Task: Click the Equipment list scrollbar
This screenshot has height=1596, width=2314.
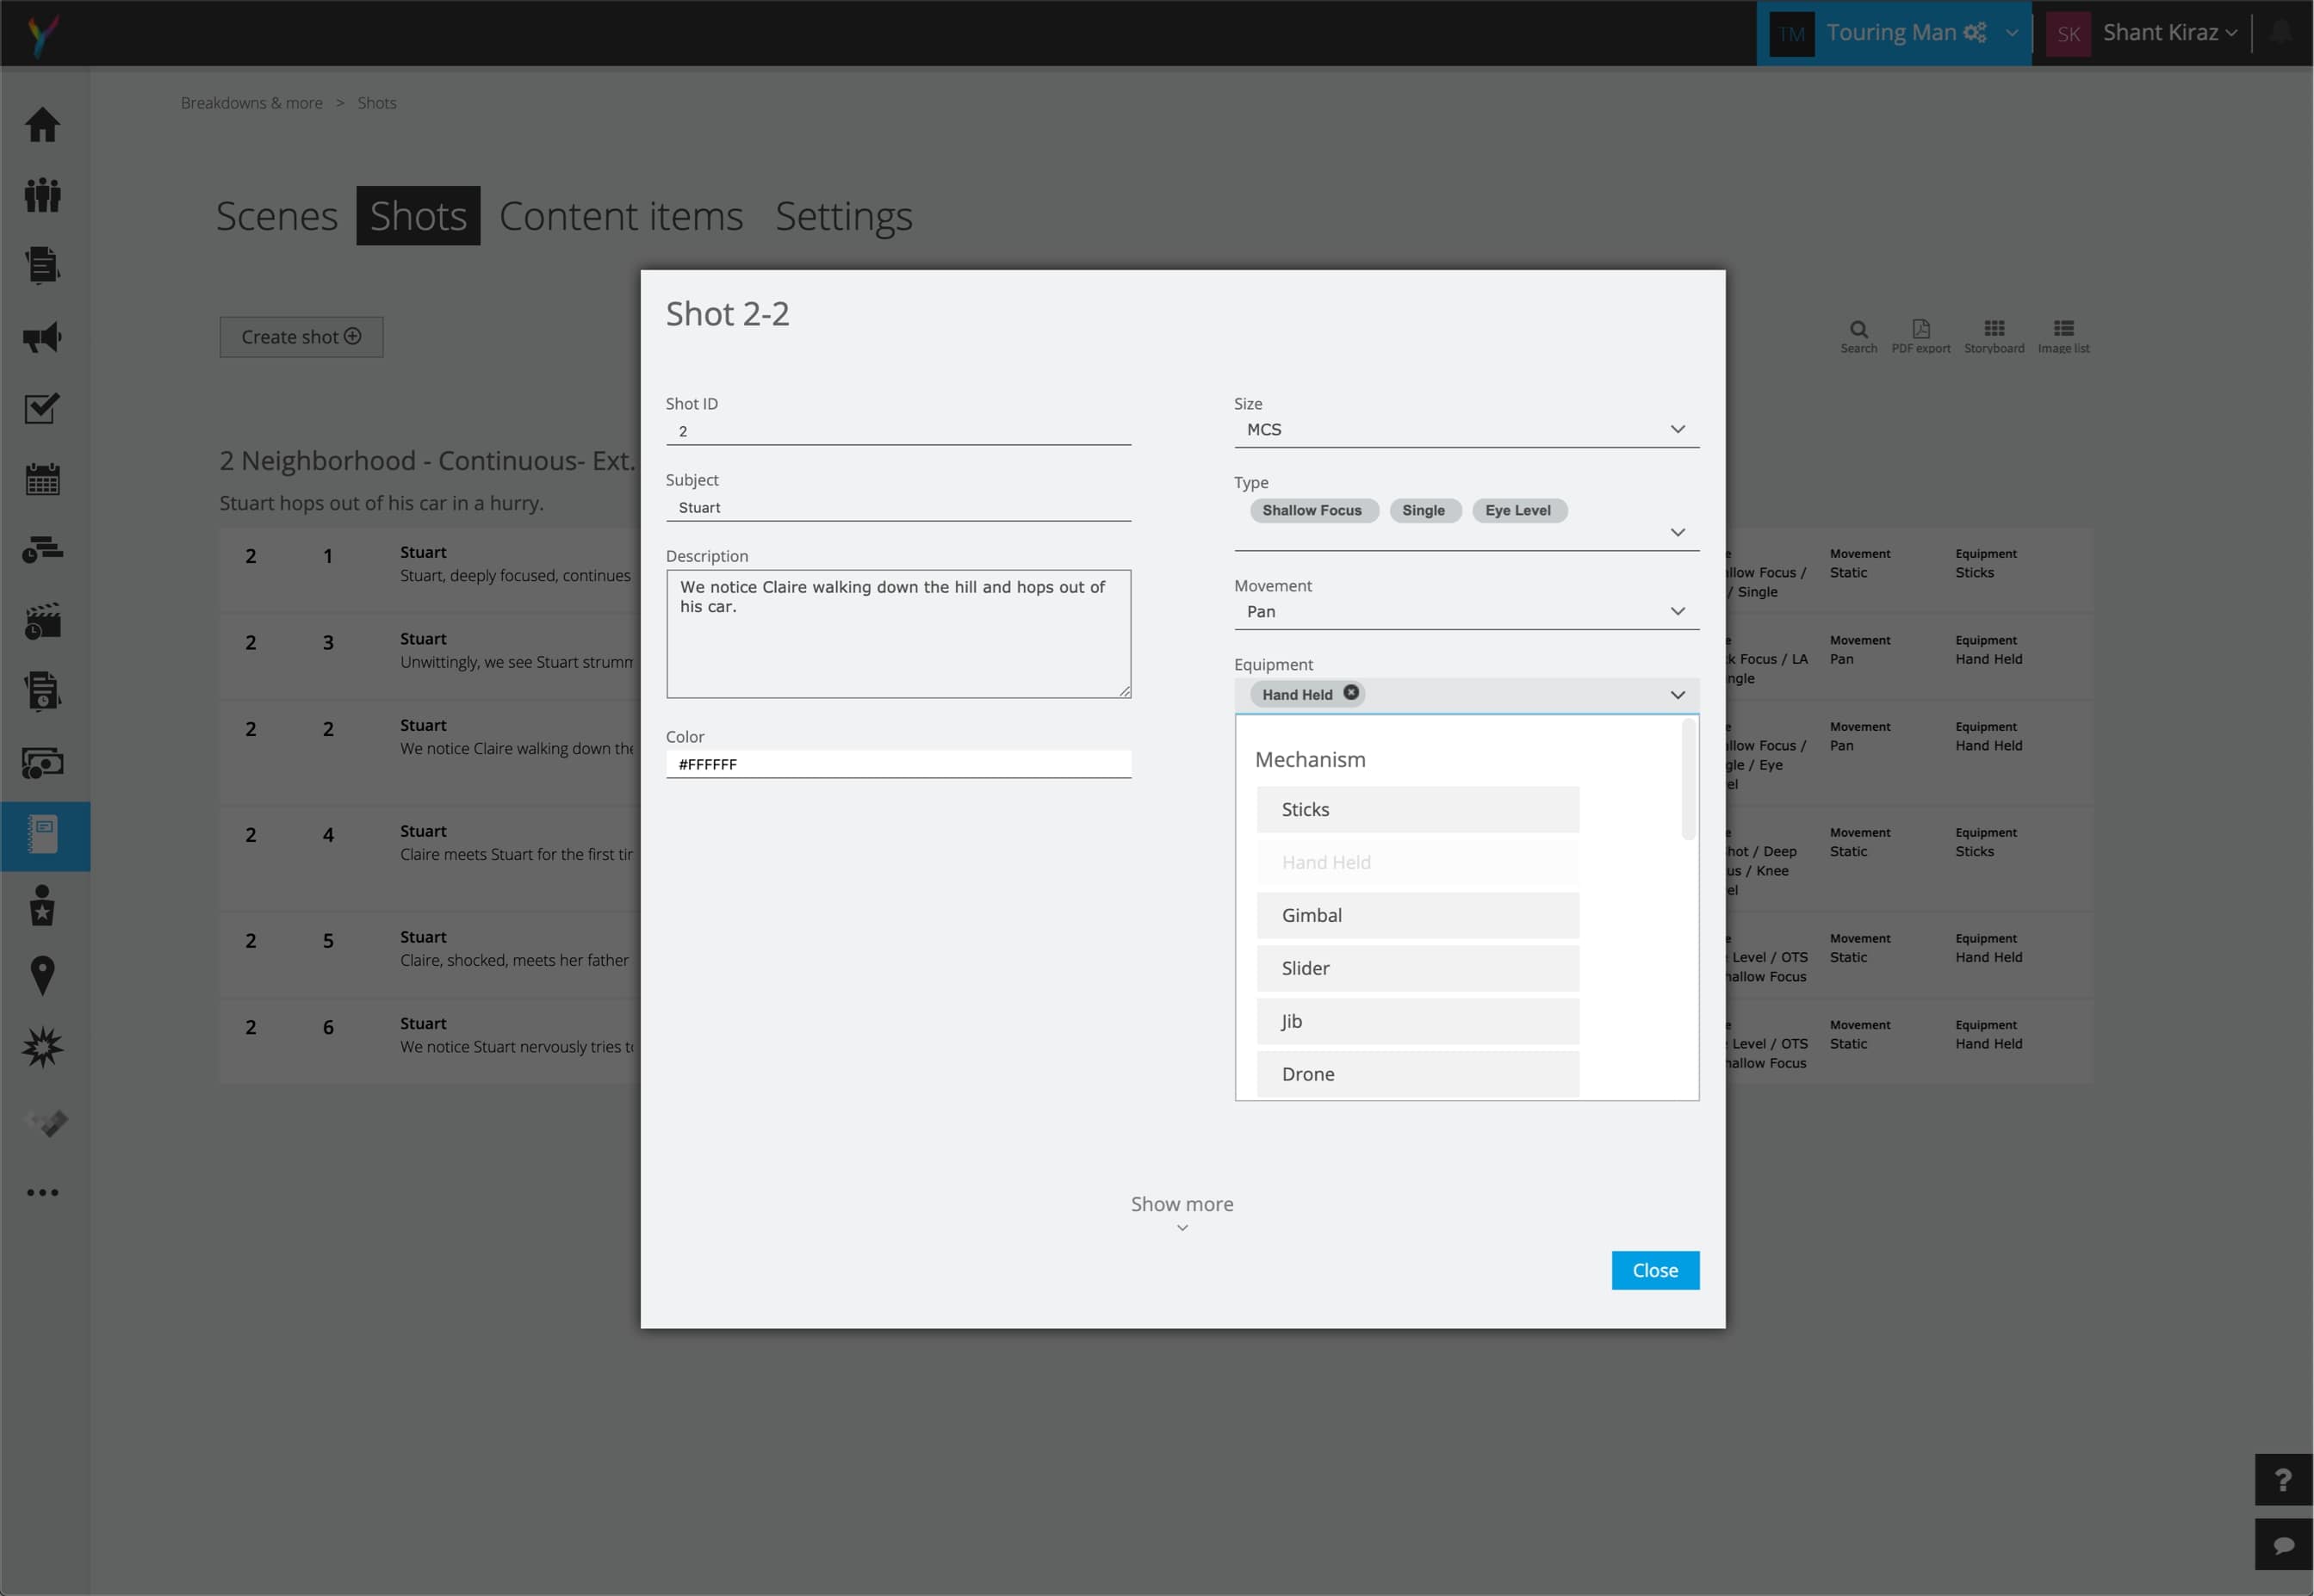Action: [x=1689, y=779]
